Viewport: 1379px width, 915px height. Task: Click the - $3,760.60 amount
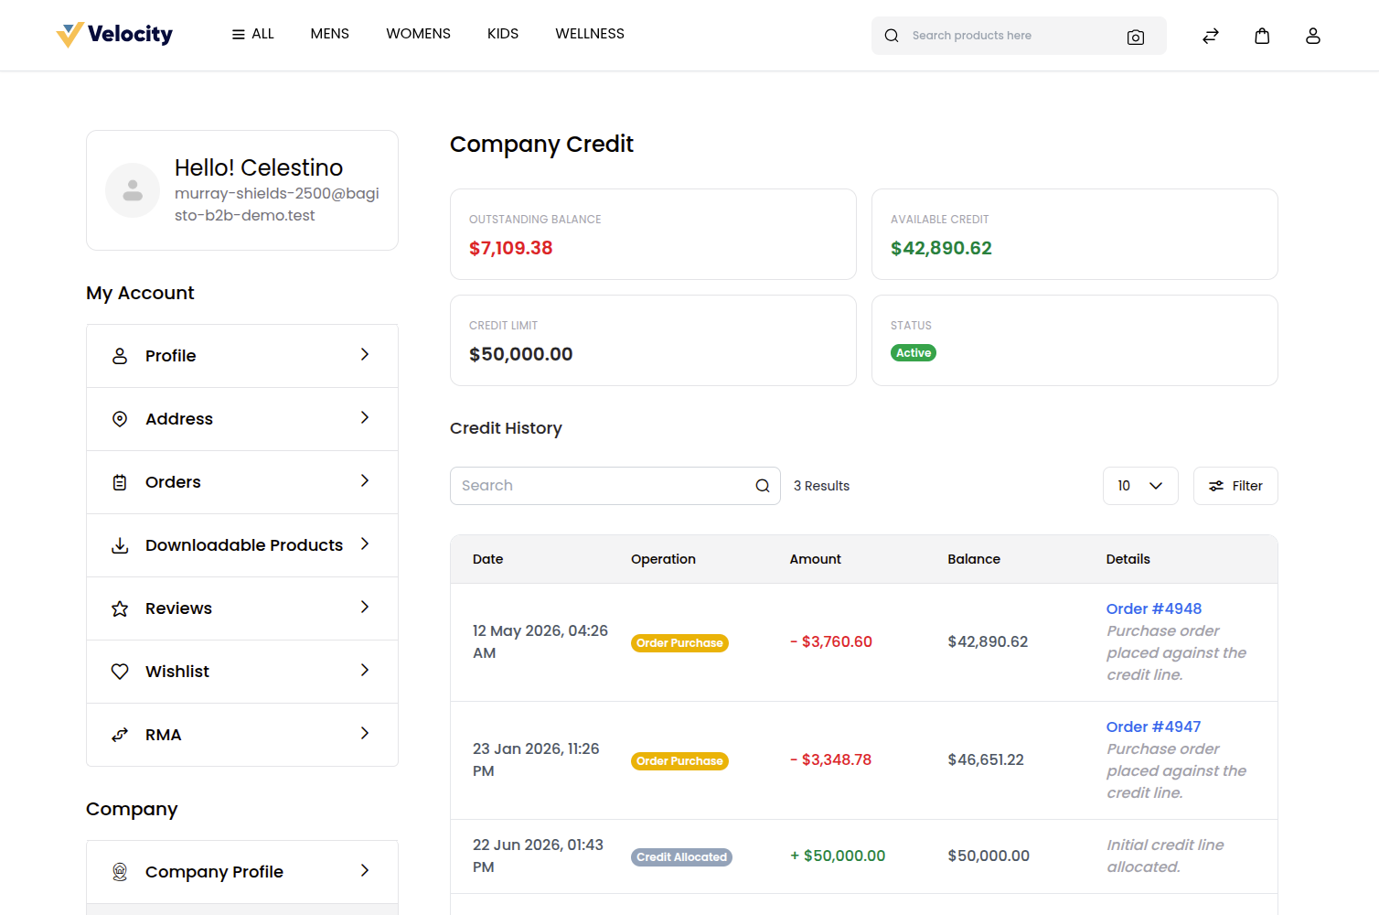pos(830,642)
